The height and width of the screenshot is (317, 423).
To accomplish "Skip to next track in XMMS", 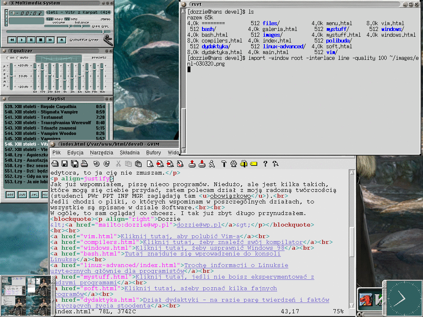I will pos(50,40).
